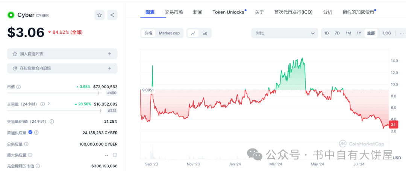This screenshot has width=406, height=171.
Task: Click the 84.62% (全部) change label
Action: point(65,32)
